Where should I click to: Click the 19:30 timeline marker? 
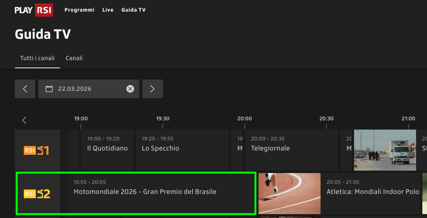163,118
